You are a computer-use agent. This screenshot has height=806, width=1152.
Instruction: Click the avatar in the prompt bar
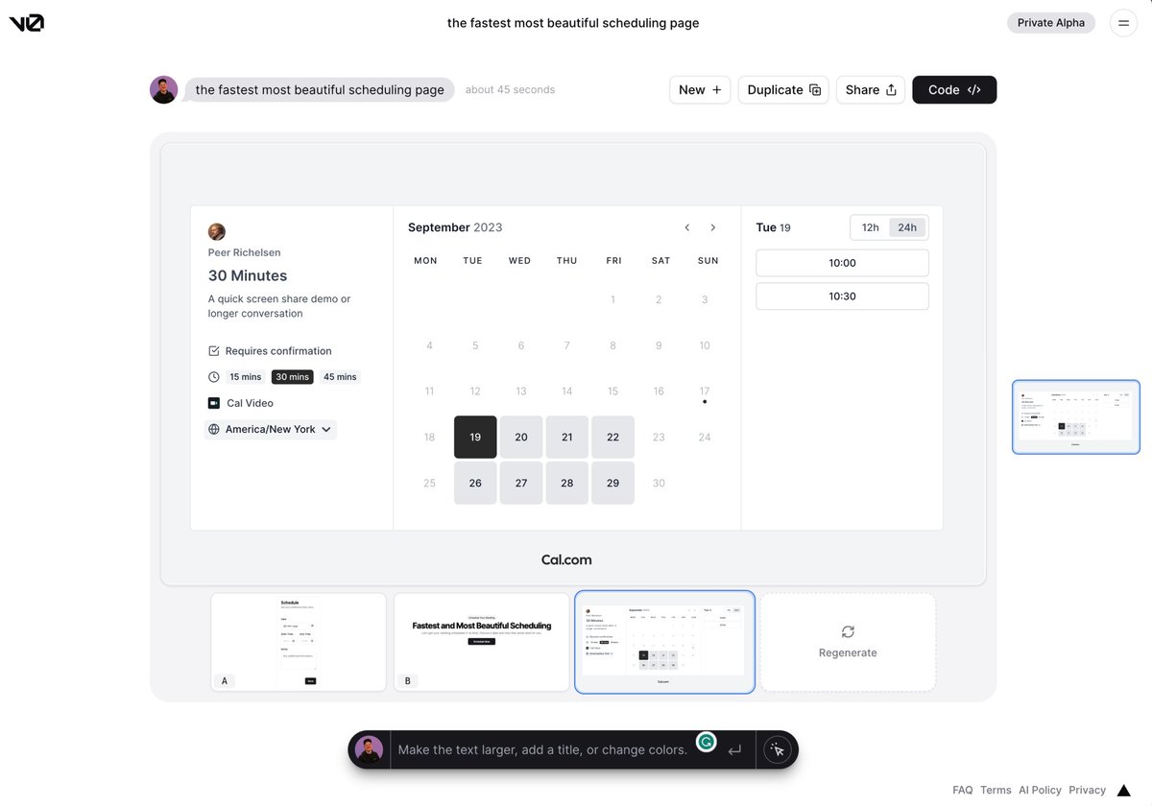[369, 749]
